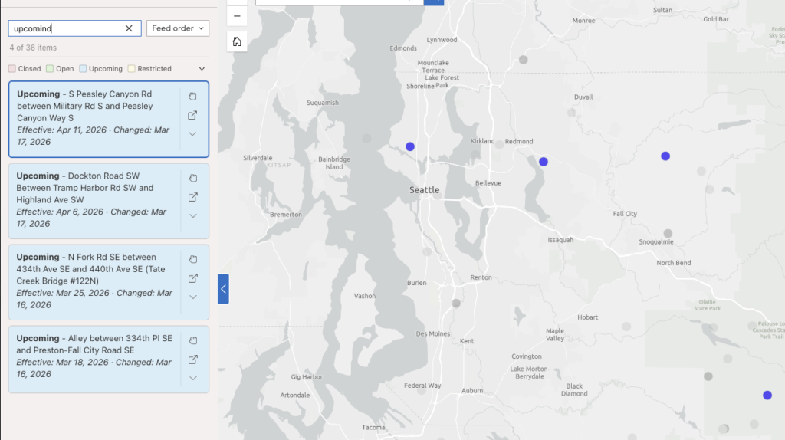Click the Closed legend color swatch
785x440 pixels.
point(12,69)
